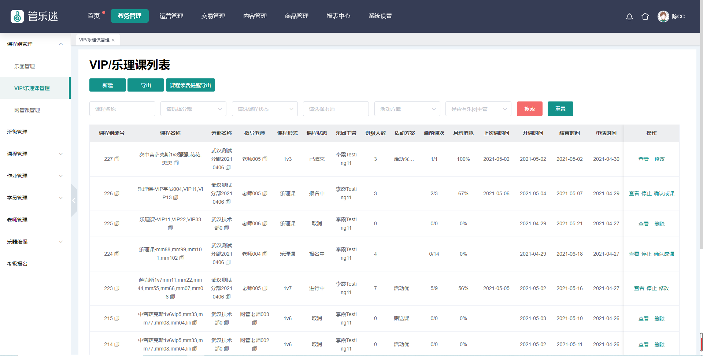Screen dimensions: 703x356
Task: Open the 运营管理 top menu
Action: [171, 16]
